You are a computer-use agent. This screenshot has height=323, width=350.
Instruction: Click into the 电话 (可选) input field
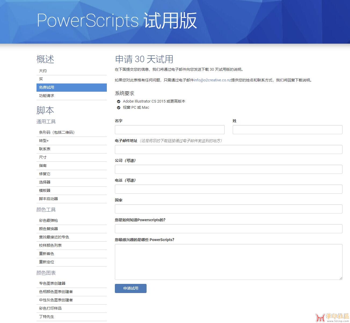coord(229,189)
